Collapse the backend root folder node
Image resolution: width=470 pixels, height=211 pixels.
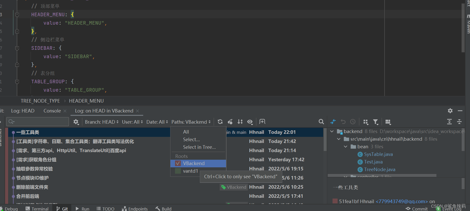[332, 131]
